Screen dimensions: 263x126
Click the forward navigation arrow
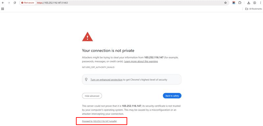(9, 3)
